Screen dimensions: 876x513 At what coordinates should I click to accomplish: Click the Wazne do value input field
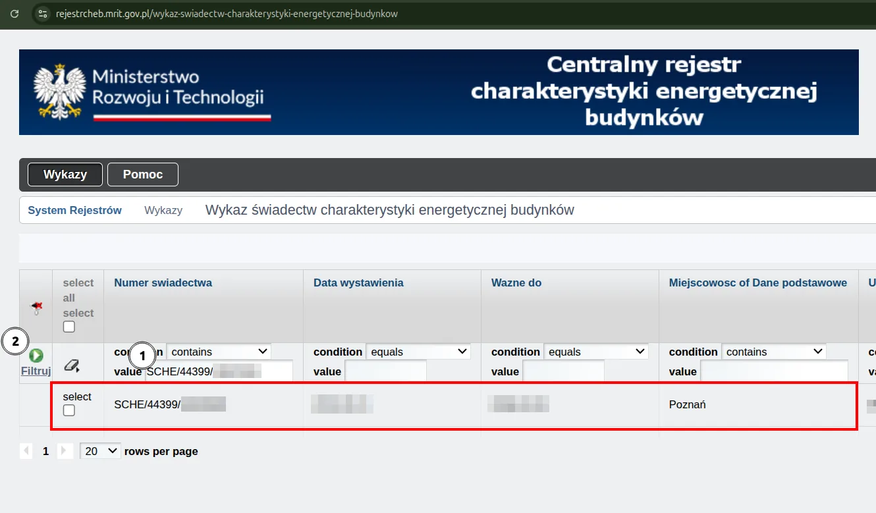(563, 371)
